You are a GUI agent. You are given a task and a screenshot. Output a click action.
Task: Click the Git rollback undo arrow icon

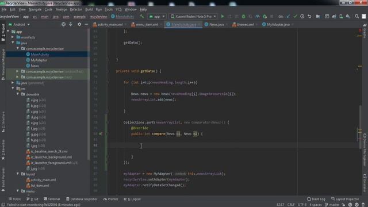[309, 17]
